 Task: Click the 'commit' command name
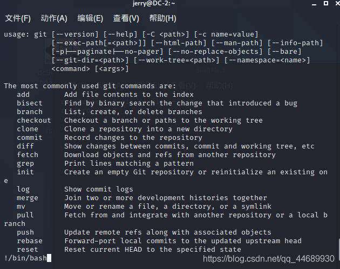(x=30, y=138)
